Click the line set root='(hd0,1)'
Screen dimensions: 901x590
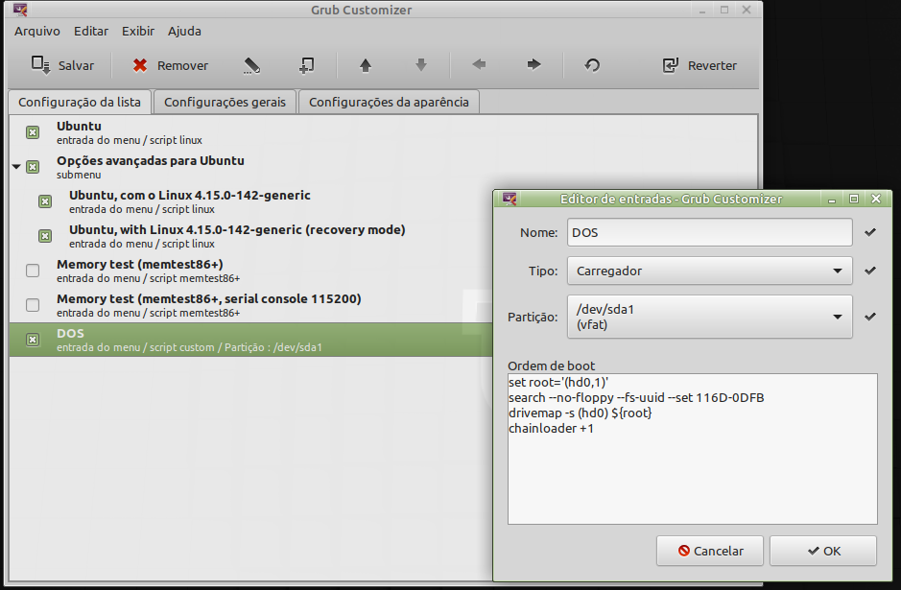[x=558, y=382]
